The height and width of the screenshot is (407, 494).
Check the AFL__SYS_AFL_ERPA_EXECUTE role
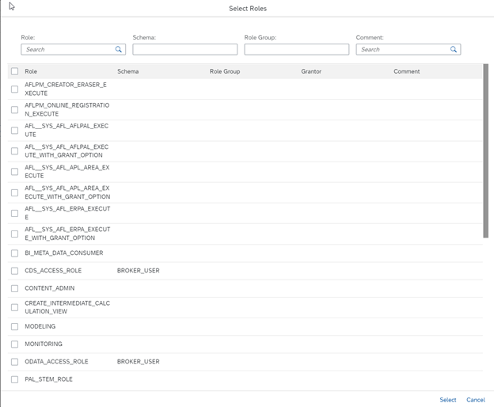click(x=14, y=213)
